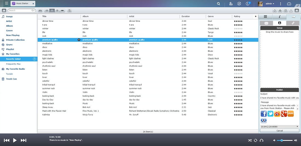Viewport: 301px width, 146px height.
Task: Open the resource monitor dashboard icon
Action: pyautogui.click(x=289, y=4)
